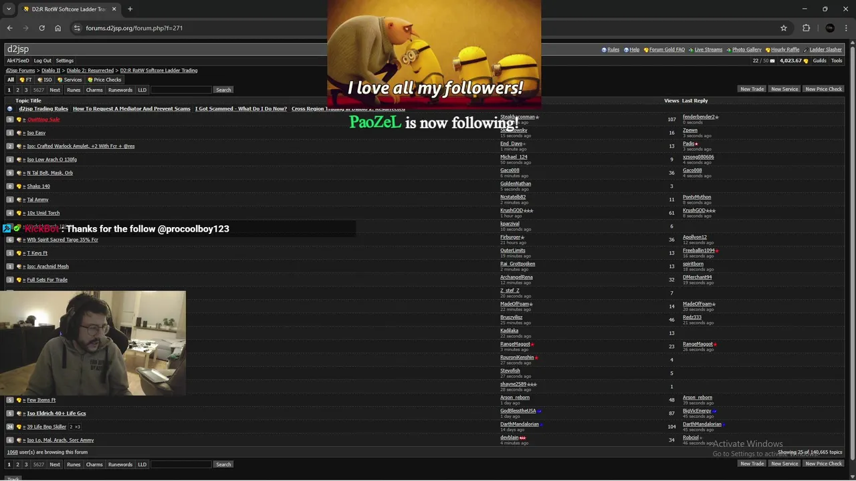Filter by LLD in top toolbar
Viewport: 856px width, 481px height.
[x=142, y=90]
